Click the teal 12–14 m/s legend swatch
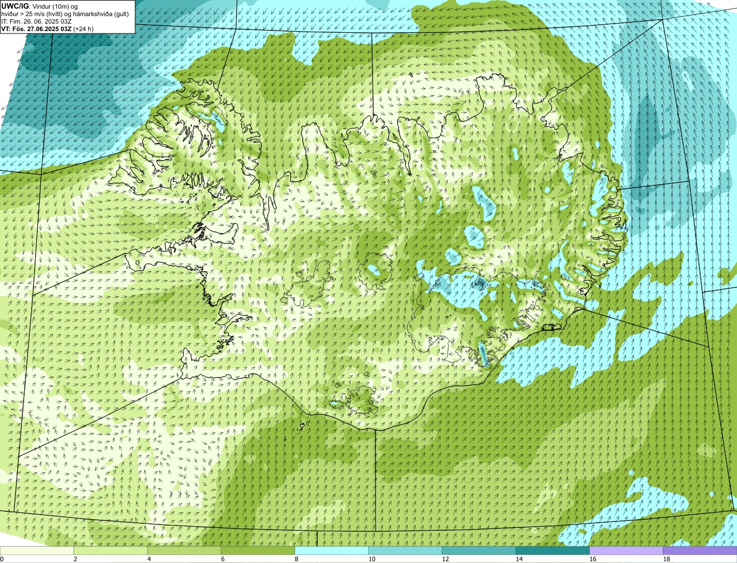 click(479, 550)
